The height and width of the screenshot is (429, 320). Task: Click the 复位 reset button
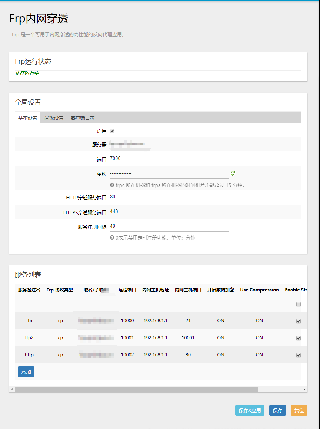[x=299, y=410]
